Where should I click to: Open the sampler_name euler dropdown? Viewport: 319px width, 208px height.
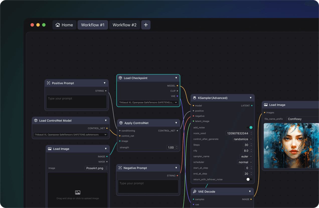246,156
